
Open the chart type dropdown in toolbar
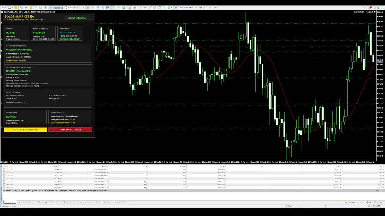4,8
